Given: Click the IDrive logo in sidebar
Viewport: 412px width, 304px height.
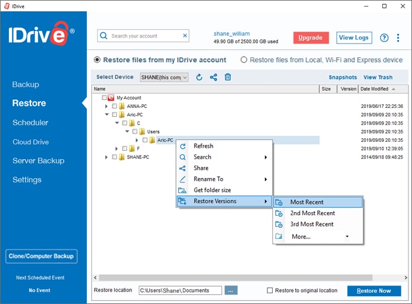Looking at the screenshot, I should tap(41, 33).
